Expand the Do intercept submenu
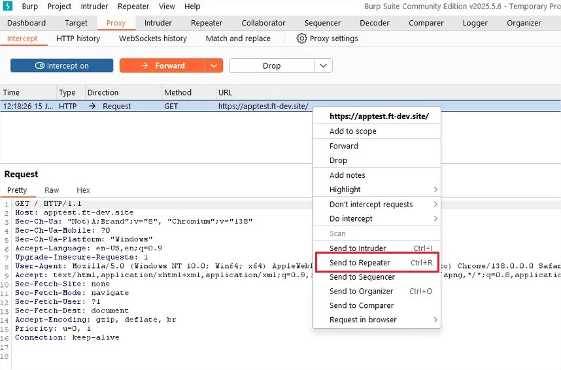 pos(377,218)
